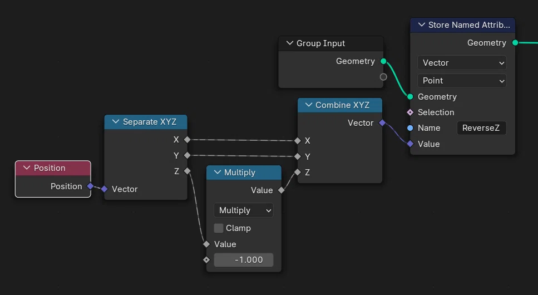
Task: Click Group Input Geometry output socket
Action: (x=383, y=61)
